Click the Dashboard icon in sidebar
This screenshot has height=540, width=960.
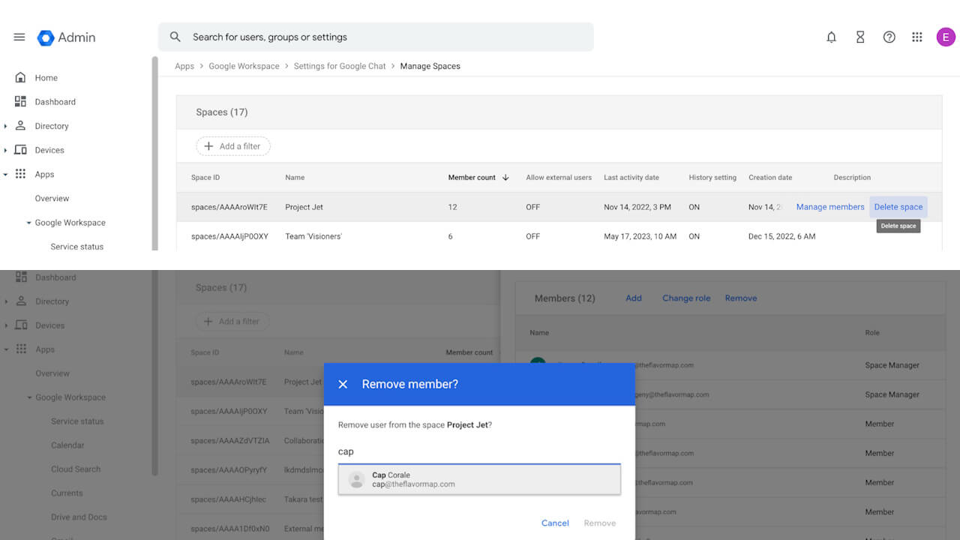[19, 101]
